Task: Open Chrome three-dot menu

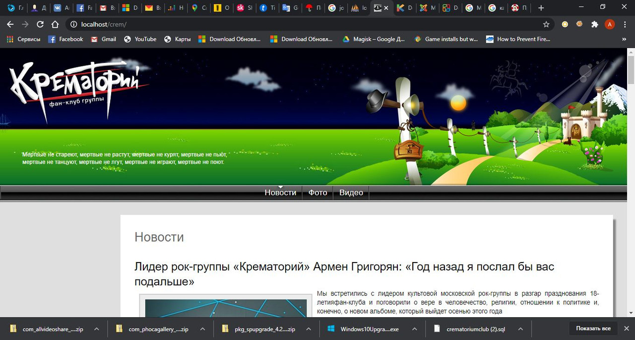Action: (x=625, y=24)
